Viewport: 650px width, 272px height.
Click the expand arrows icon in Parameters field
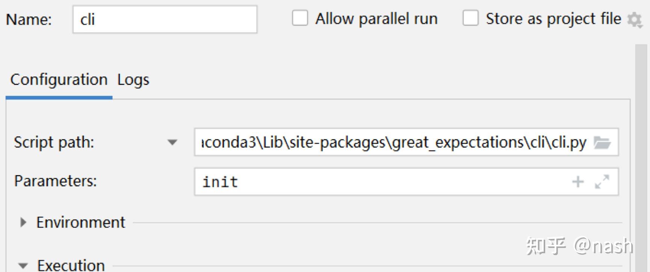(602, 182)
